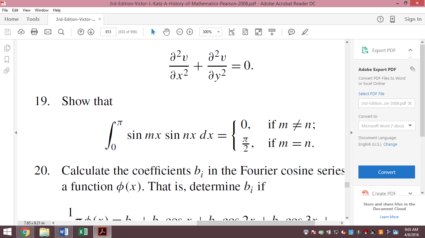This screenshot has width=425, height=238.
Task: Open the 300% zoom level dropdown
Action: coord(218,32)
